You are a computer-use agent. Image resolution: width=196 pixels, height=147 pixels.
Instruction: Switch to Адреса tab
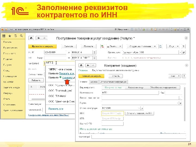pos(94,82)
